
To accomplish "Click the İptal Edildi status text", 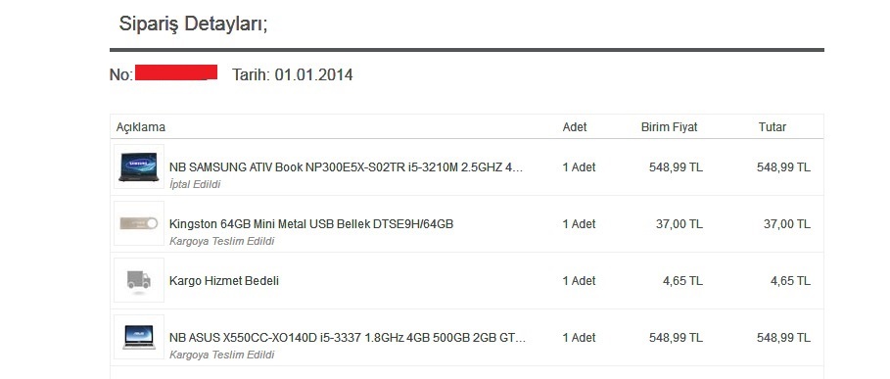I will [195, 184].
